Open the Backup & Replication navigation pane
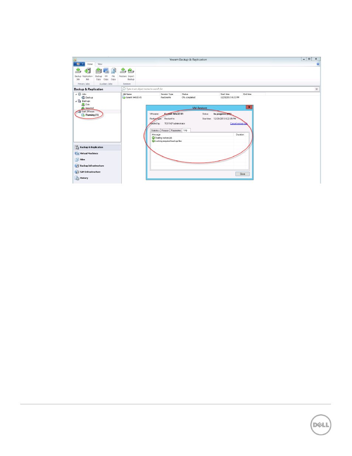Image resolution: width=352 pixels, height=456 pixels. tap(97, 147)
